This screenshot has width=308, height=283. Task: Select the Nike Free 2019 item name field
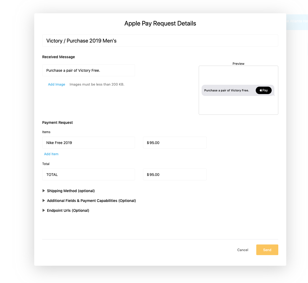(x=89, y=142)
